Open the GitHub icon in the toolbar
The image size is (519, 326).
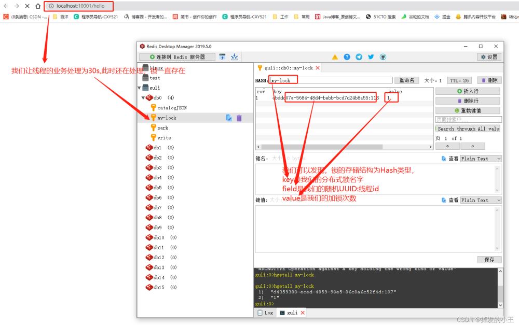(382, 57)
